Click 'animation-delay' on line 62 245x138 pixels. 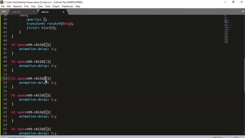pos(33,117)
